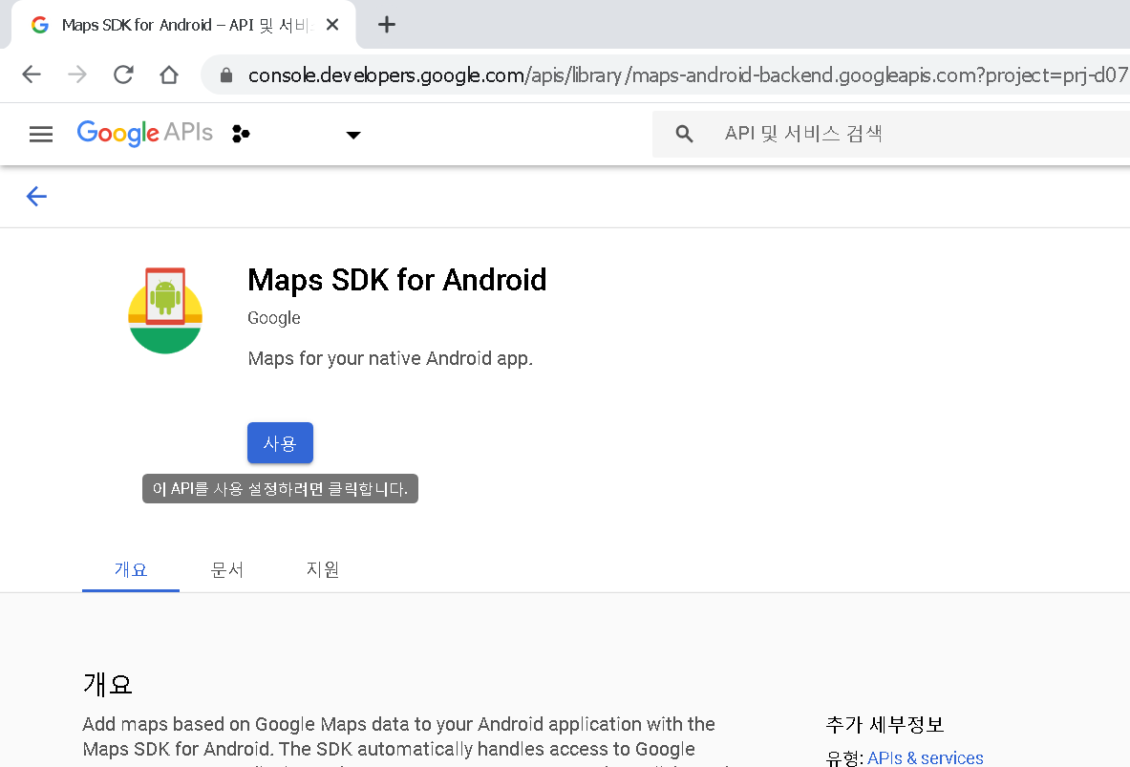Select the 개요 tab
This screenshot has width=1130, height=767.
(131, 569)
